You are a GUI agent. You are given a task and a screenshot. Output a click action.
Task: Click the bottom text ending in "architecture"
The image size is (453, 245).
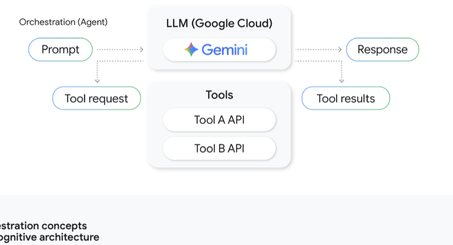coord(50,237)
